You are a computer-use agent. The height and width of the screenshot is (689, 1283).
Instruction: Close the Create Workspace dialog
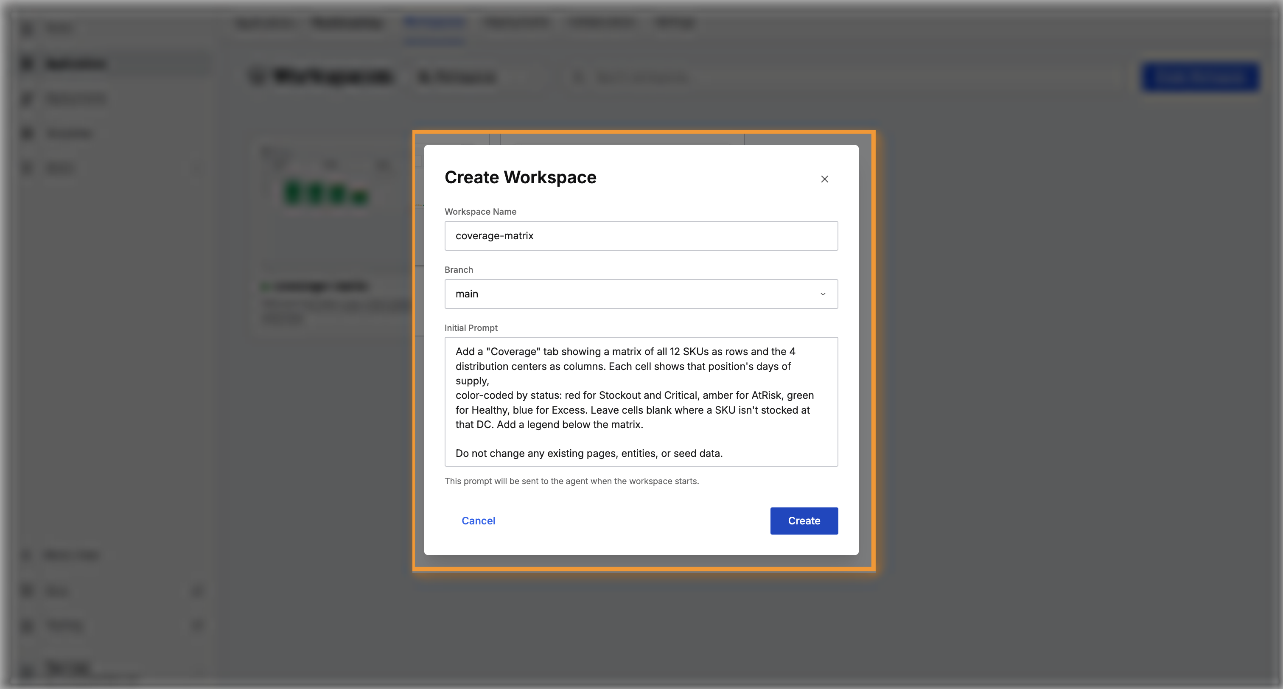click(x=824, y=179)
